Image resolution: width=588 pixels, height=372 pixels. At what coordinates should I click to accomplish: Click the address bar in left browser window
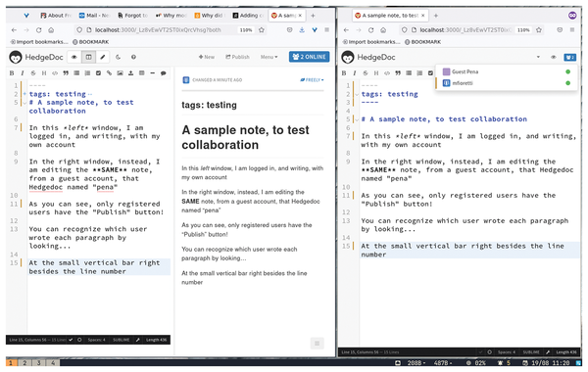pyautogui.click(x=170, y=30)
